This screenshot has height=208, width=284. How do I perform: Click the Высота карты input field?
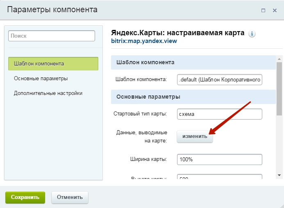click(220, 176)
